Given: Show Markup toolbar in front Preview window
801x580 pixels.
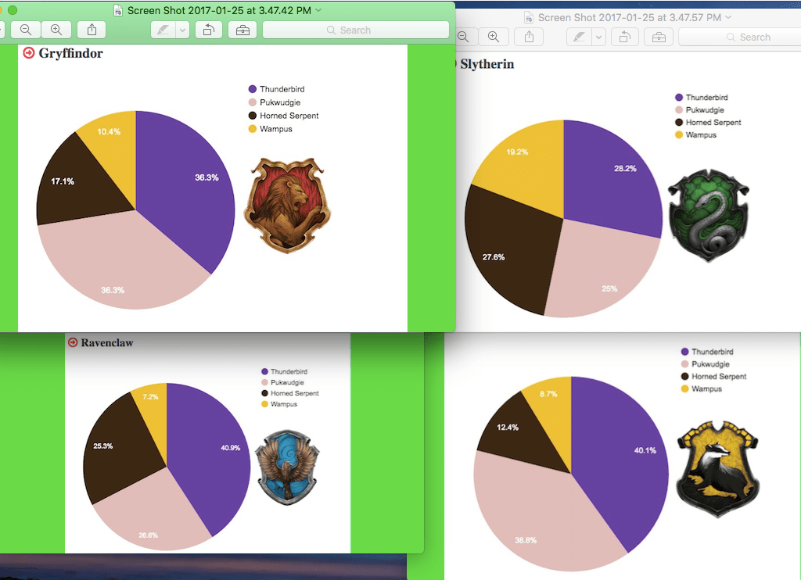Looking at the screenshot, I should [242, 30].
